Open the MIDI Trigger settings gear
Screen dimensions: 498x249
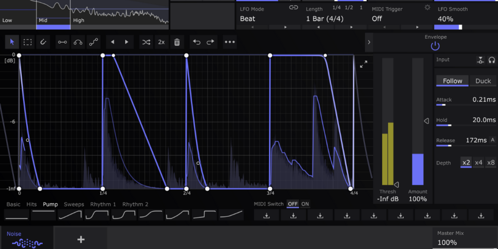click(427, 7)
